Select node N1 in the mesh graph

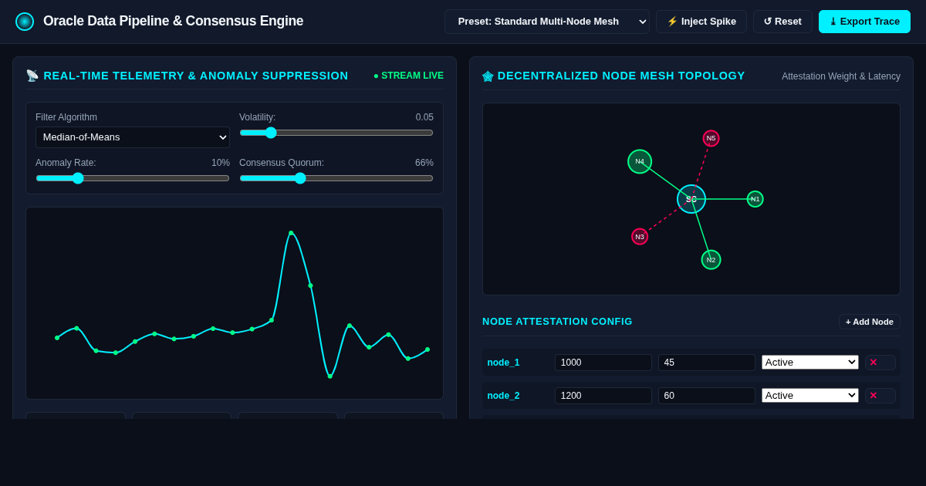(x=755, y=199)
